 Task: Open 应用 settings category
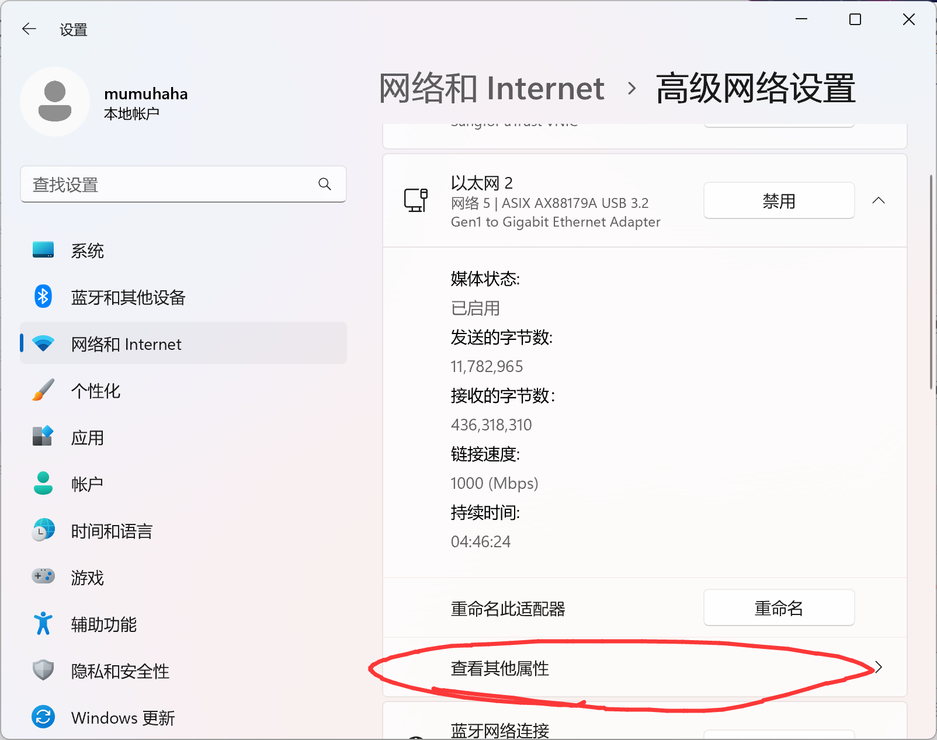[x=88, y=437]
